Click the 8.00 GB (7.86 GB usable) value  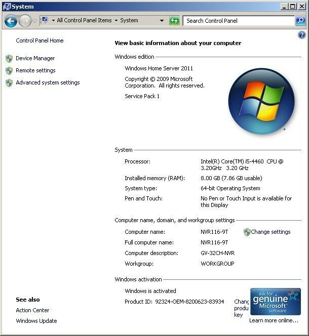(x=231, y=178)
